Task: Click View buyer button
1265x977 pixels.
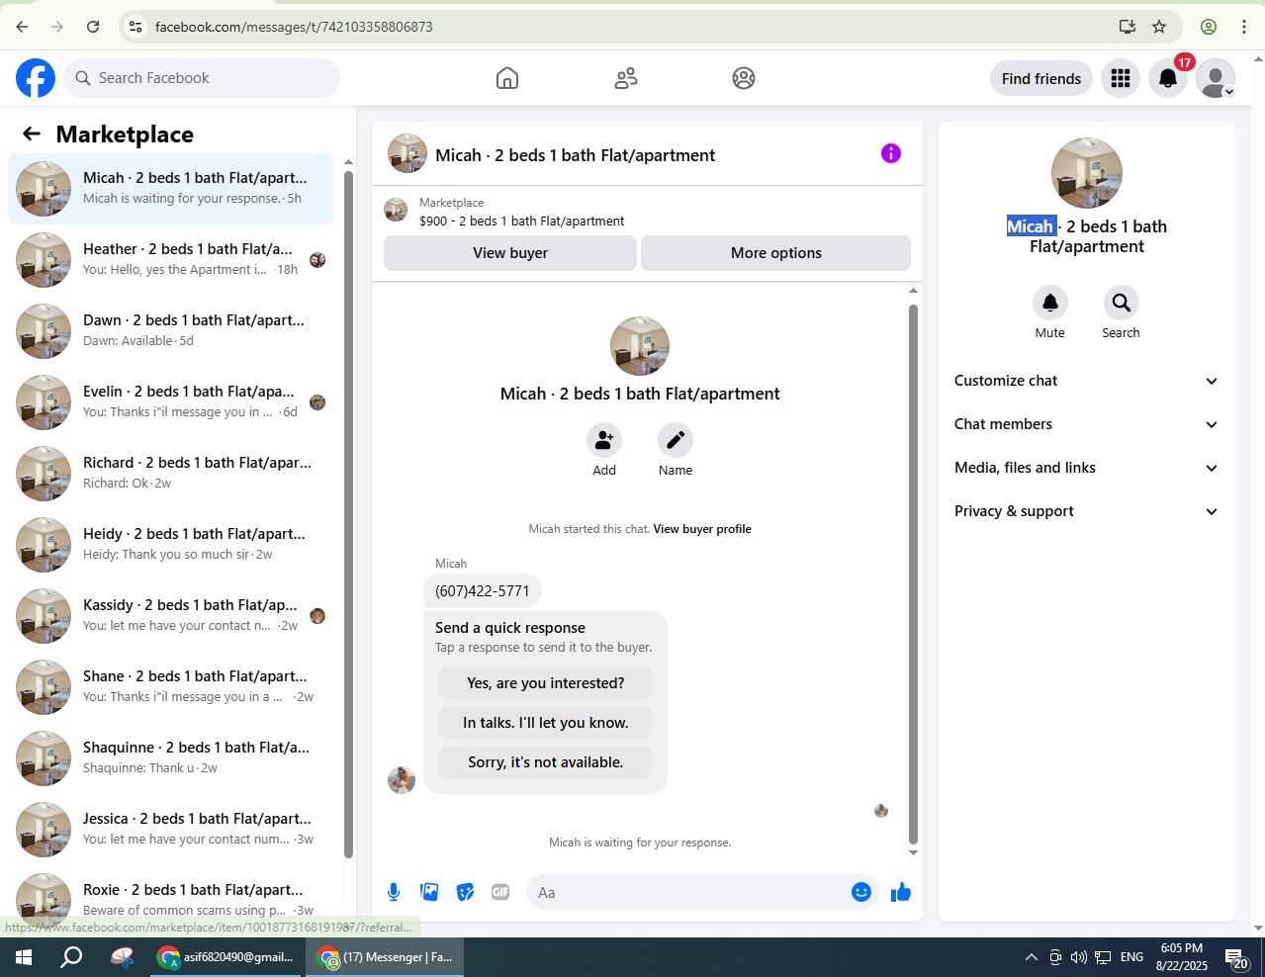Action: [510, 253]
